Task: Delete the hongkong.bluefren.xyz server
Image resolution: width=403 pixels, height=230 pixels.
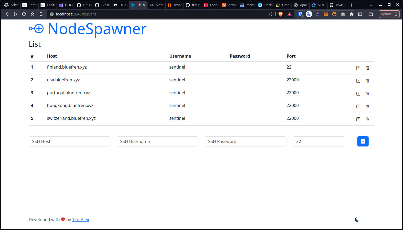Action: tap(368, 106)
